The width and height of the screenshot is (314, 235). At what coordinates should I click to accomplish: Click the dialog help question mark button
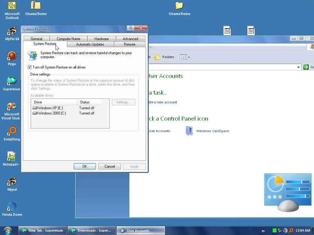(x=130, y=28)
